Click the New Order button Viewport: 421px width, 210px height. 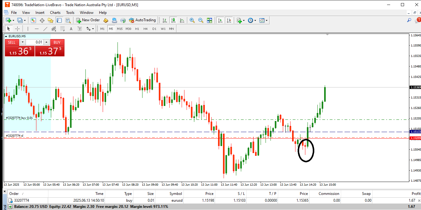[x=88, y=20]
